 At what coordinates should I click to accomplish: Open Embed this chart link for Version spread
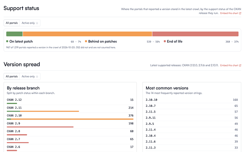(231, 65)
